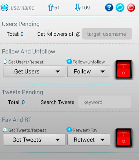The height and width of the screenshot is (160, 139).
Task: Click the keyword search tweets field
Action: [x=104, y=102]
